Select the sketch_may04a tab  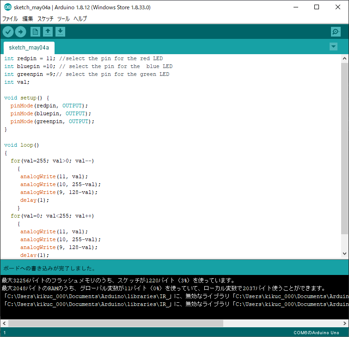click(x=29, y=48)
